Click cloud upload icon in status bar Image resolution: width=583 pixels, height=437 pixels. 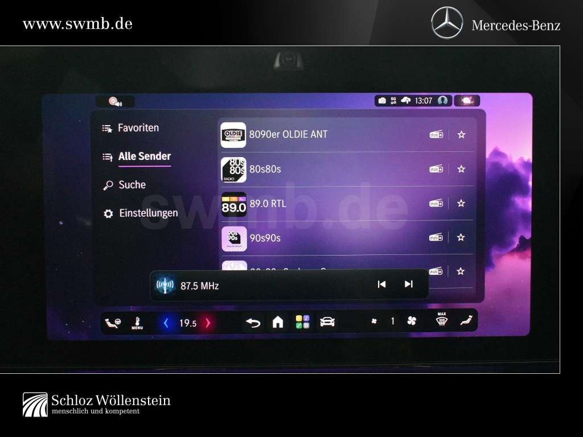(x=405, y=101)
